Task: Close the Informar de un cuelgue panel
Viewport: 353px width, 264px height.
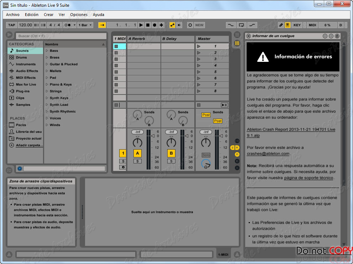Action: click(248, 36)
